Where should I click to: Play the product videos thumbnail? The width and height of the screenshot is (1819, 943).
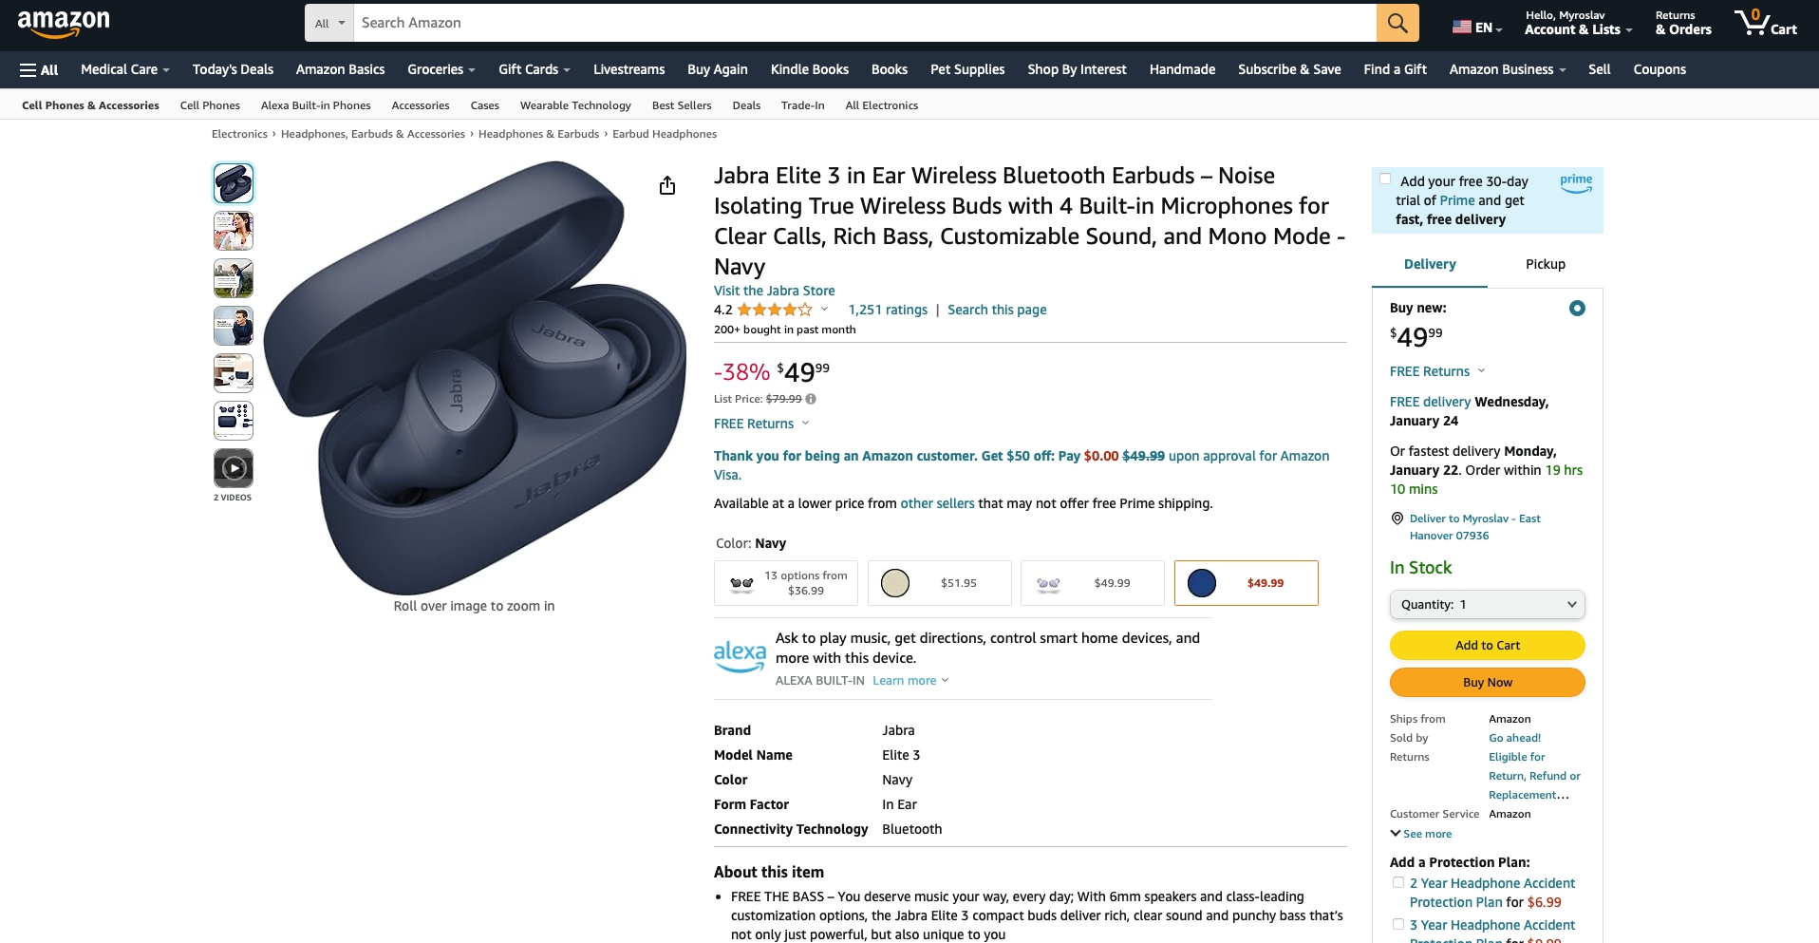[x=234, y=468]
